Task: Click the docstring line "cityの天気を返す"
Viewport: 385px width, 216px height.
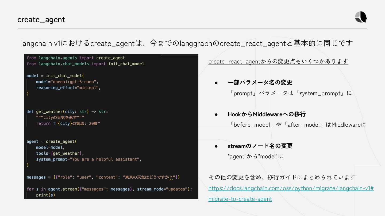Action: point(60,117)
